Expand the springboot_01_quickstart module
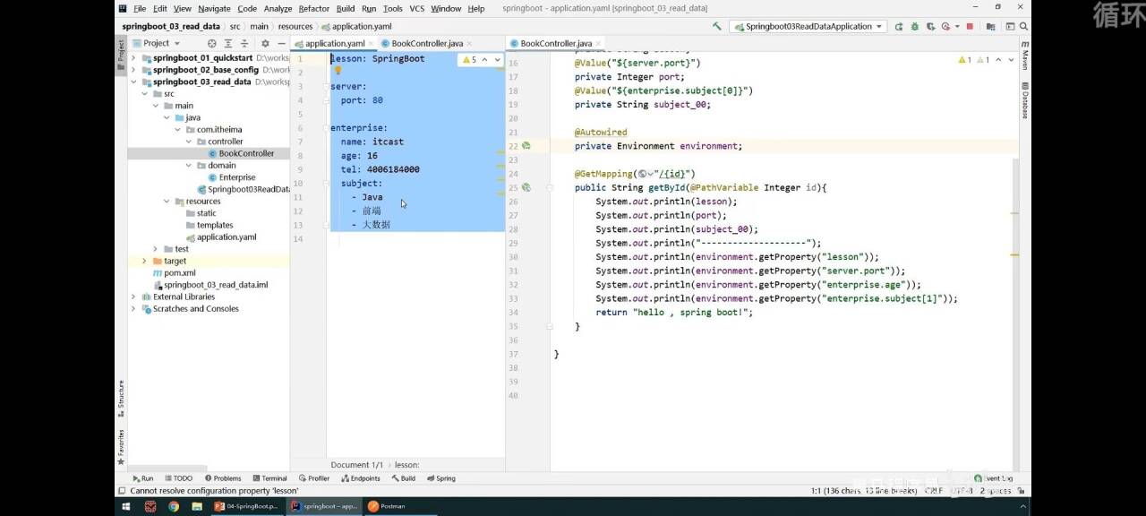This screenshot has height=516, width=1146. (133, 58)
